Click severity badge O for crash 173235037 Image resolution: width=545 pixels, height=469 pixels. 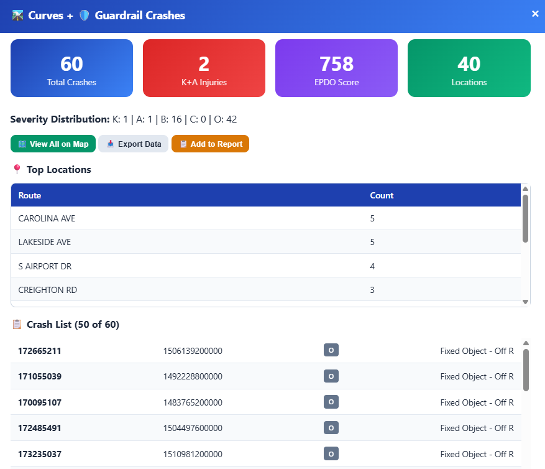(331, 454)
